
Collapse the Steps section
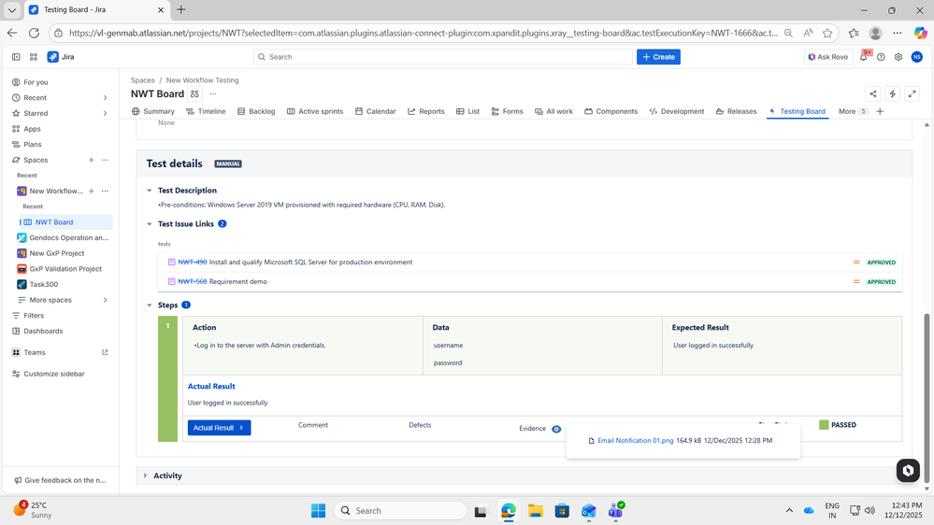pos(150,305)
